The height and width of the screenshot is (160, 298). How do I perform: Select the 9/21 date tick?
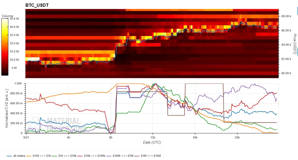click(x=26, y=137)
